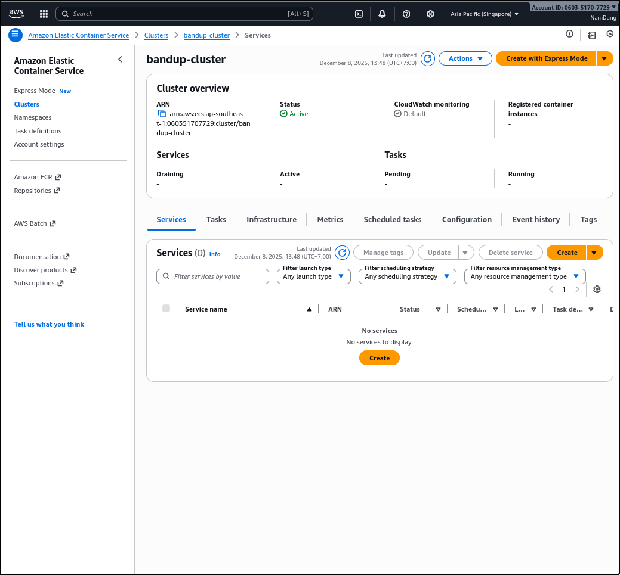Select all services via header checkbox

[165, 309]
